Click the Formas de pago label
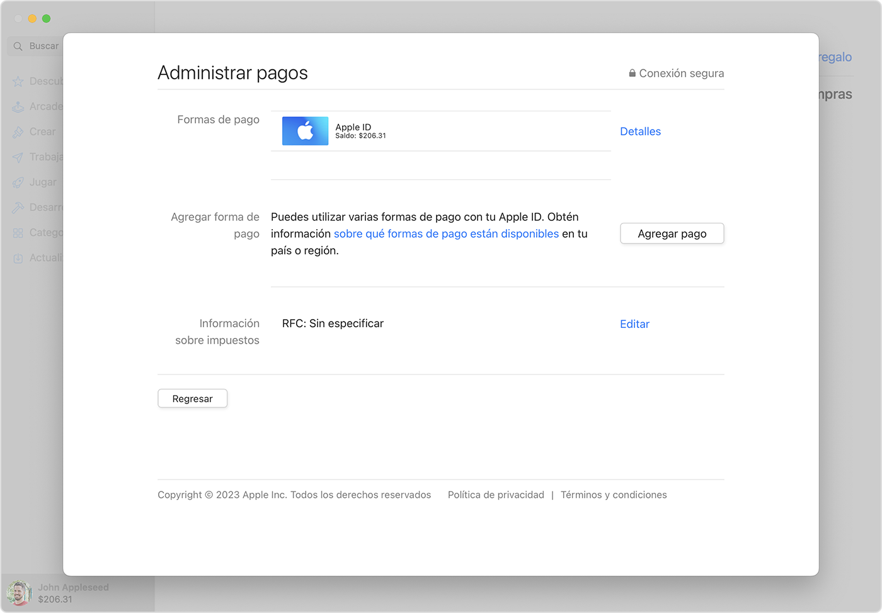882x613 pixels. (218, 120)
